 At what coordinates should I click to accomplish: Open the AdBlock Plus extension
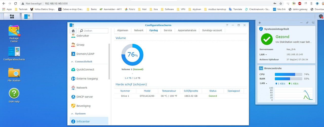[x=300, y=4]
